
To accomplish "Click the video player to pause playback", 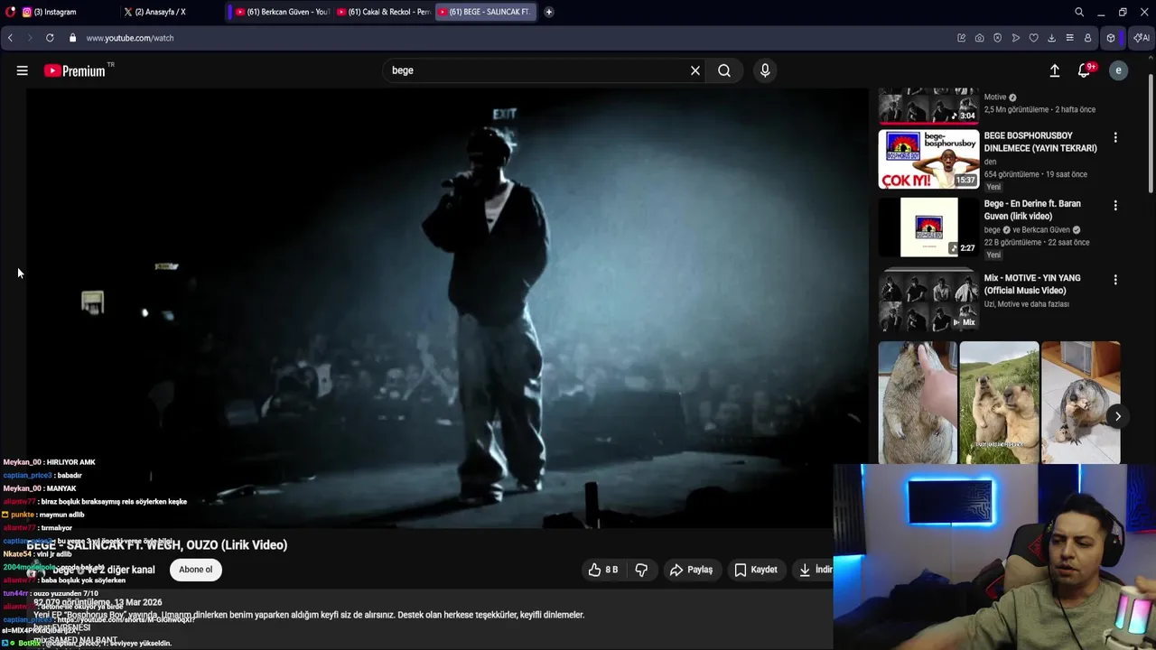I will (447, 307).
